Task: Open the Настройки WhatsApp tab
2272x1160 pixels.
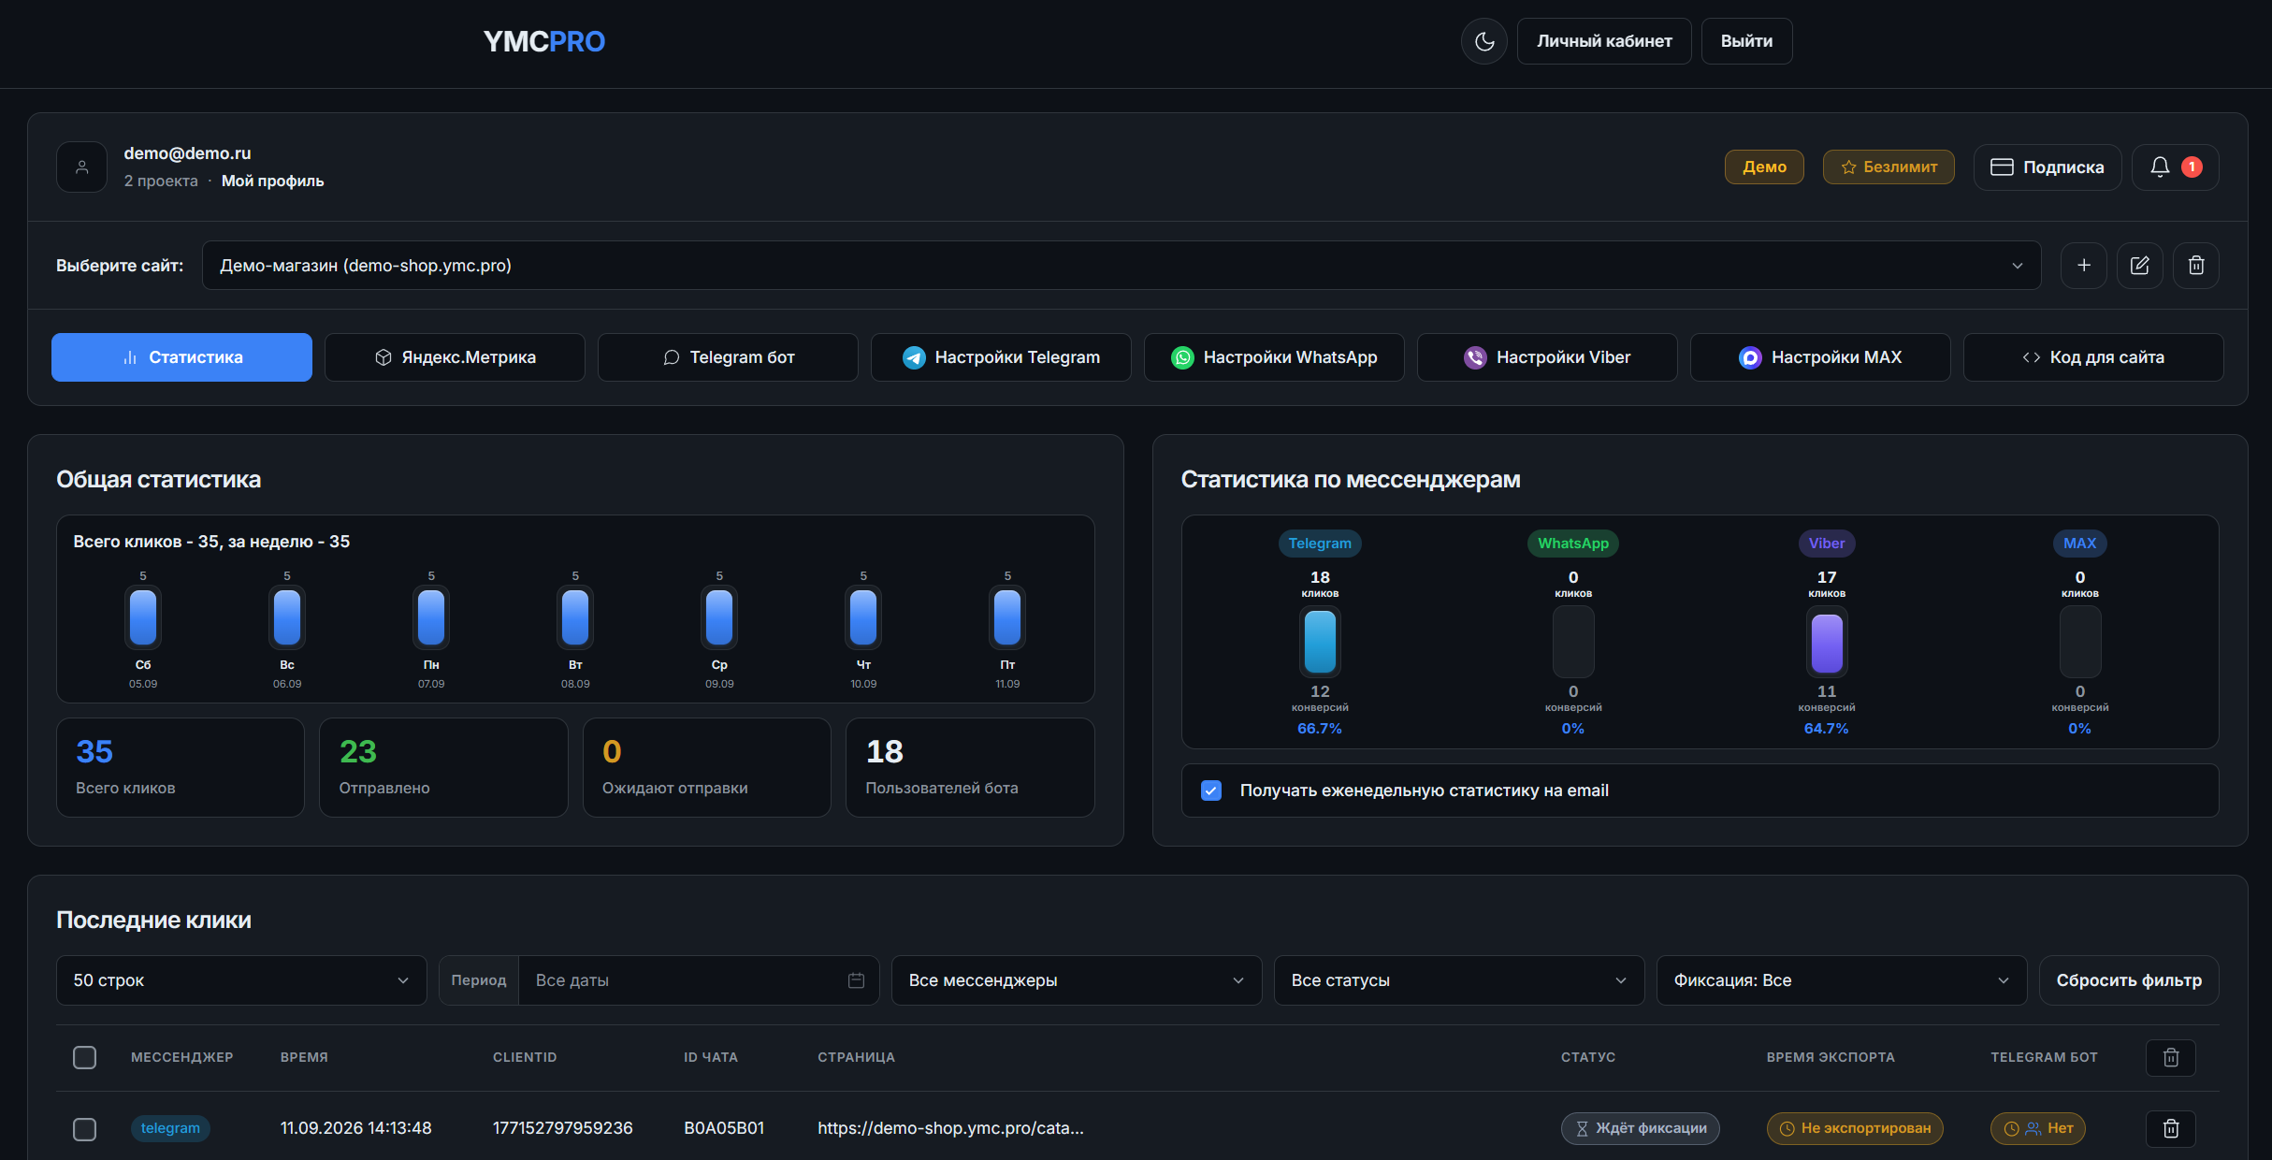Action: [x=1274, y=357]
